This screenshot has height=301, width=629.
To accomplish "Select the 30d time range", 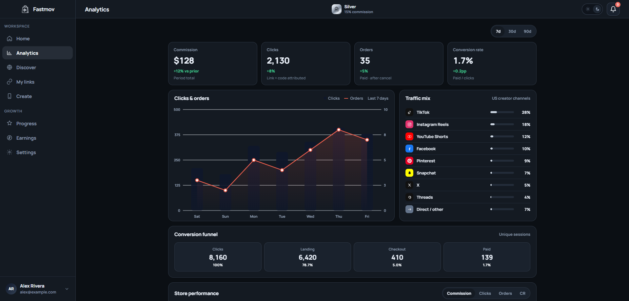I will (512, 31).
